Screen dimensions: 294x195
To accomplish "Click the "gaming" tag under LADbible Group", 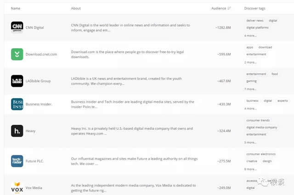I will [x=251, y=81].
